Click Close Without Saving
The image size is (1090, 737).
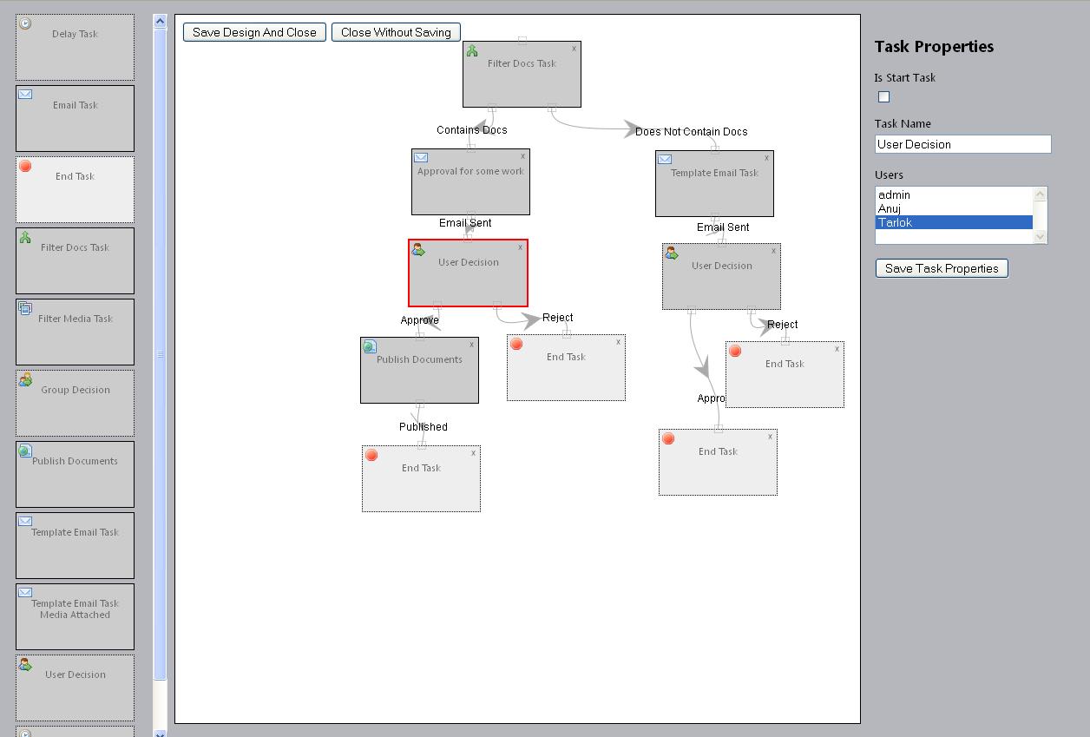point(396,32)
